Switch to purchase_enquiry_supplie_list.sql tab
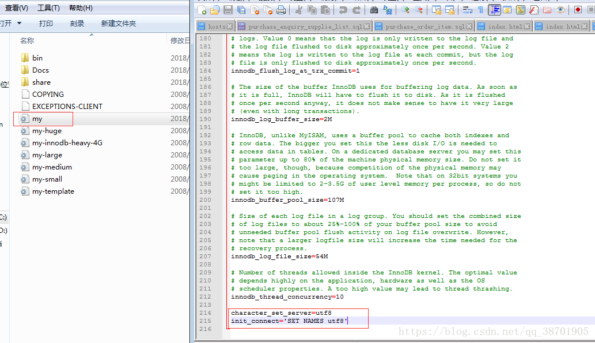The width and height of the screenshot is (595, 343). (305, 27)
